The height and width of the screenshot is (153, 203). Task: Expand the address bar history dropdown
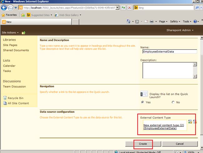coord(117,7)
